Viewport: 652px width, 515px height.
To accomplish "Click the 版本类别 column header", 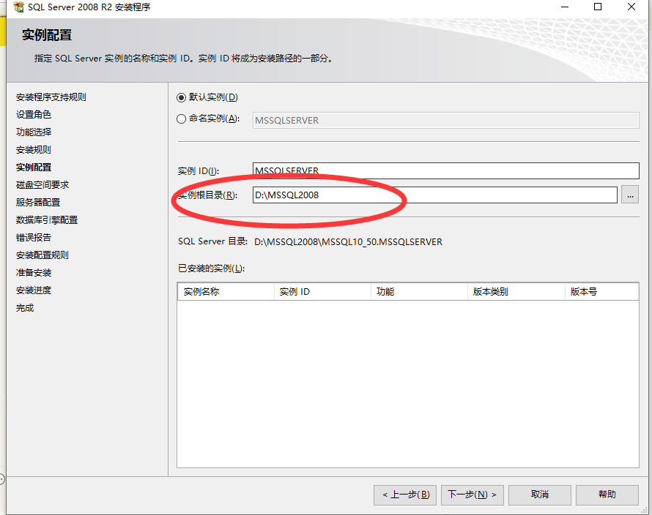I will coord(516,292).
